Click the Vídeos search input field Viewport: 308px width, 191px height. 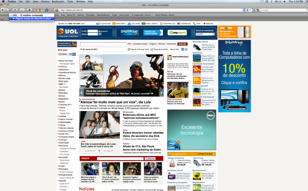pyautogui.click(x=120, y=158)
